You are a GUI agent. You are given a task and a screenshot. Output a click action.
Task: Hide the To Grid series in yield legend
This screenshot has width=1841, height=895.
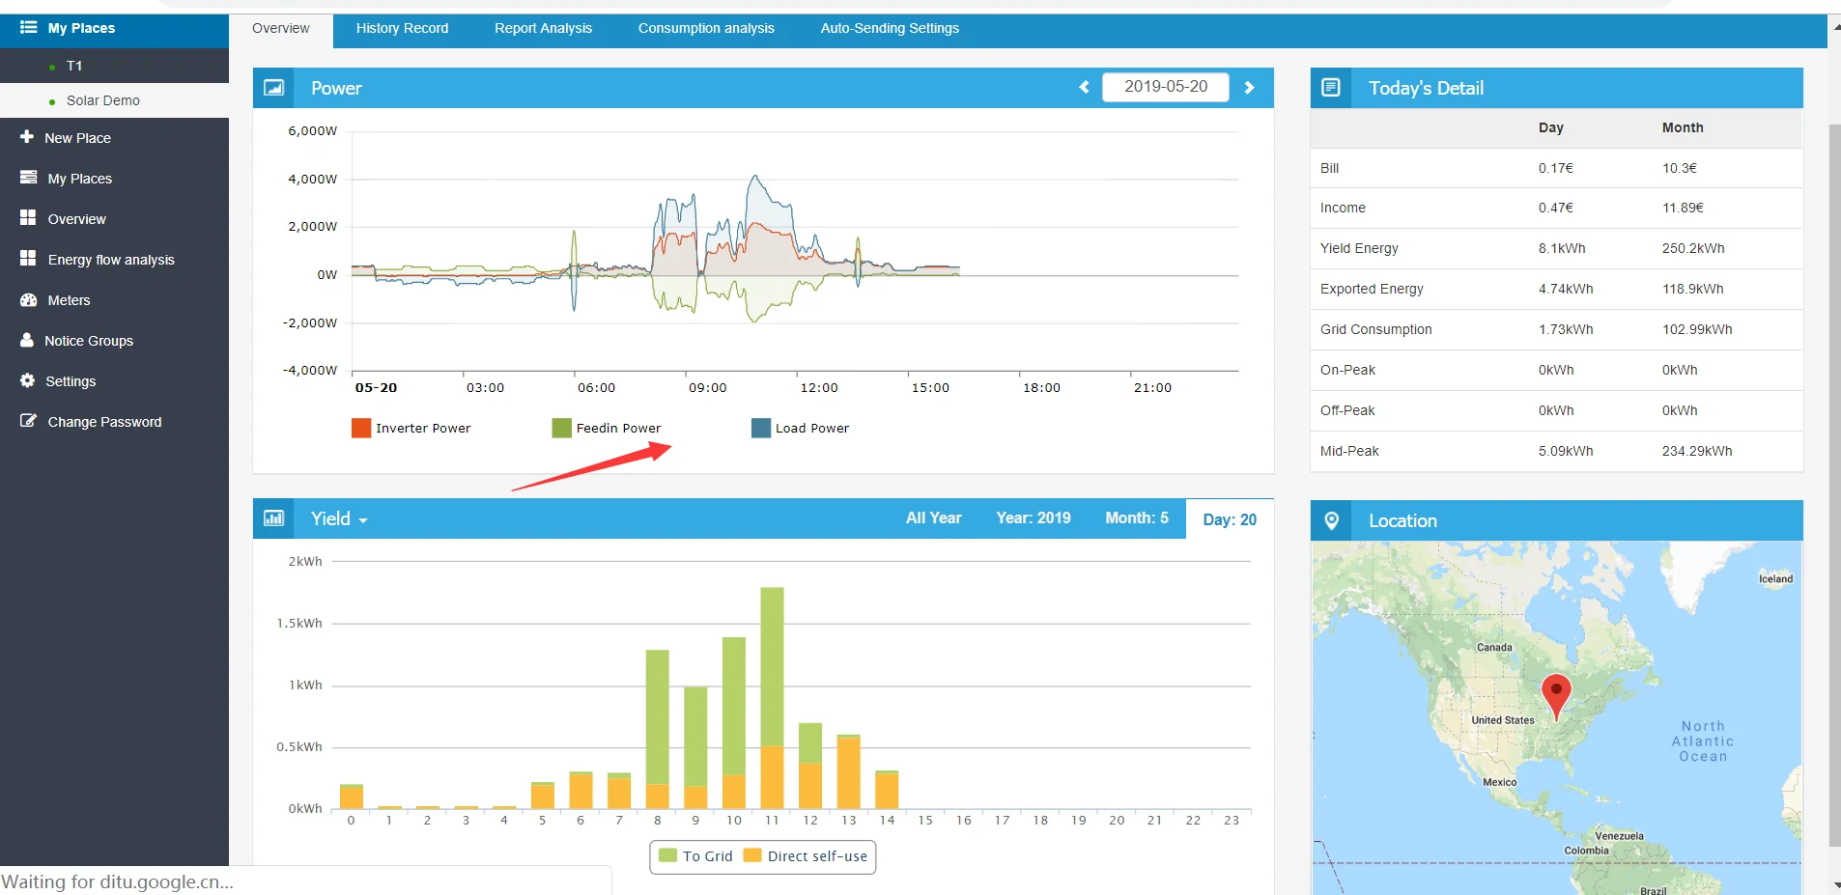696,856
